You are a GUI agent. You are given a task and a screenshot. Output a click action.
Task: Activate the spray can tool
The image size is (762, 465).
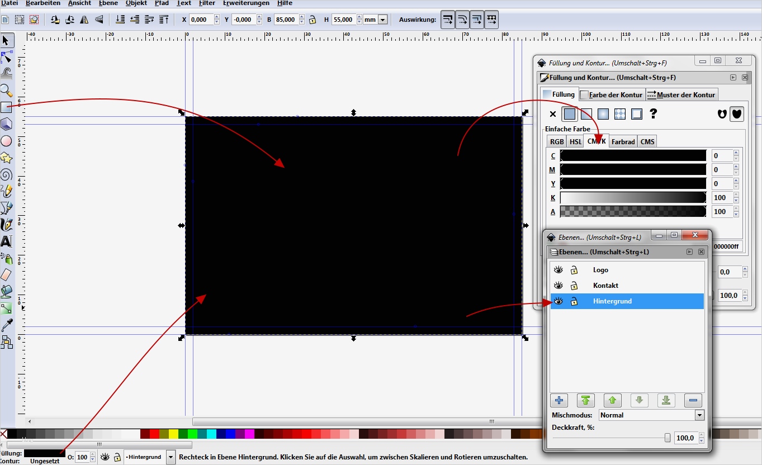[x=6, y=258]
